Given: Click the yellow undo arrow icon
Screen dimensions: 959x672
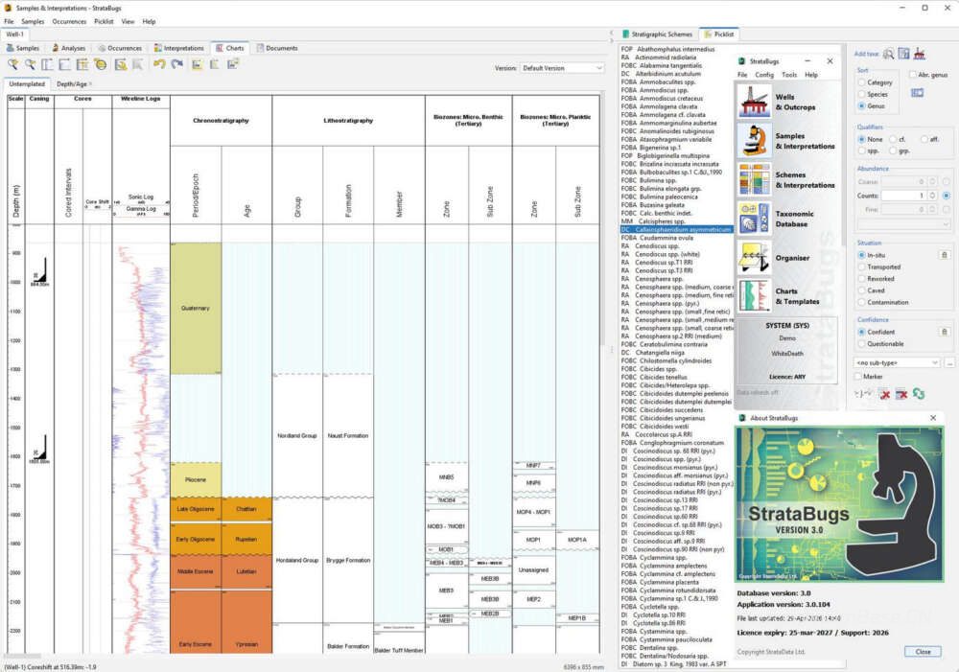Looking at the screenshot, I should 159,64.
